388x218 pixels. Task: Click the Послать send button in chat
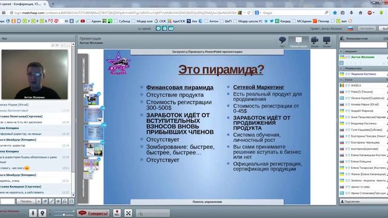coord(26,202)
